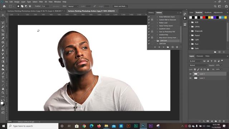Select the Gradient tool
This screenshot has width=229, height=129.
point(3,62)
